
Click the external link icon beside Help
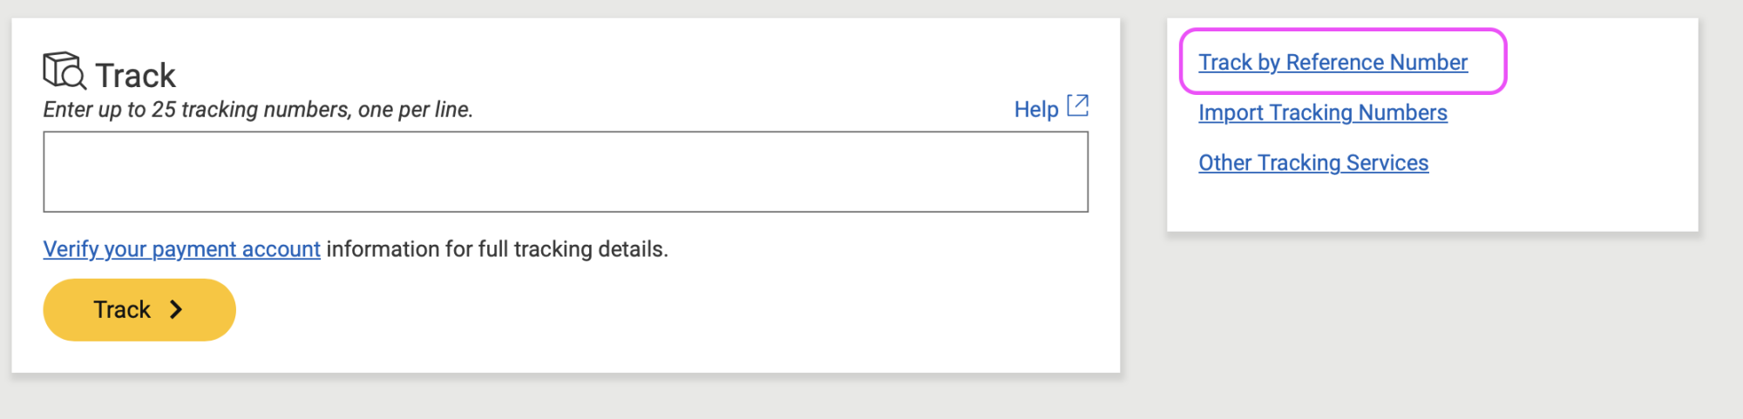[x=1078, y=105]
